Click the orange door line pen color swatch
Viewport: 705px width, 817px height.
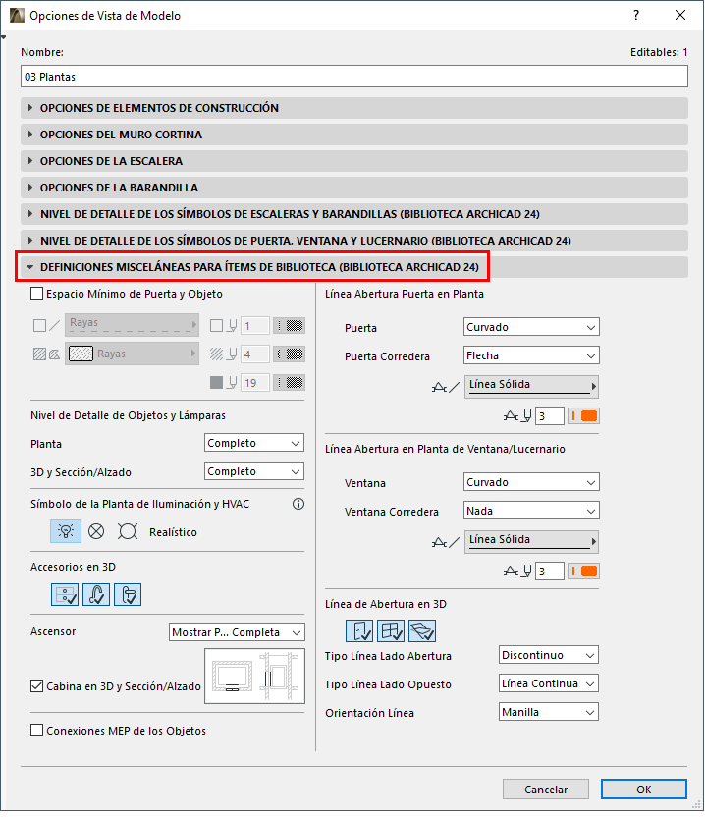tap(583, 415)
